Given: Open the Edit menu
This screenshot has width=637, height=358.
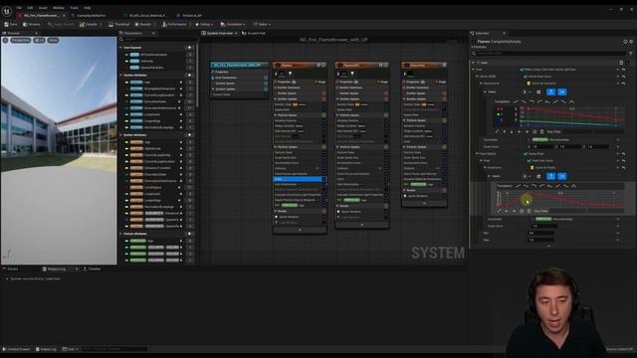Looking at the screenshot, I should coord(30,8).
